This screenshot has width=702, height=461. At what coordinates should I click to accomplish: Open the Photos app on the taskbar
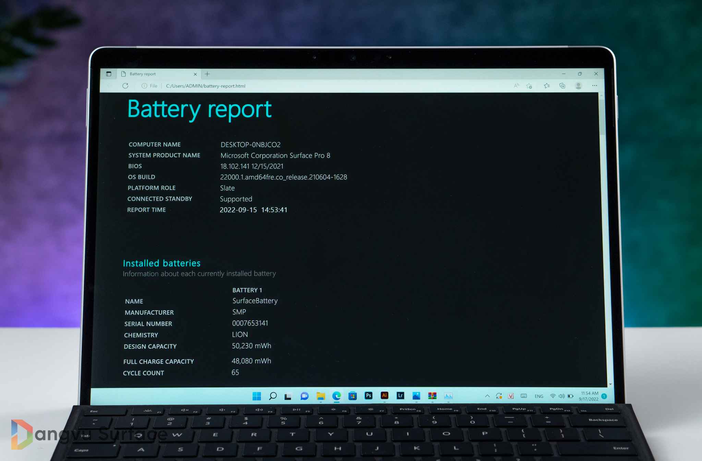click(416, 396)
